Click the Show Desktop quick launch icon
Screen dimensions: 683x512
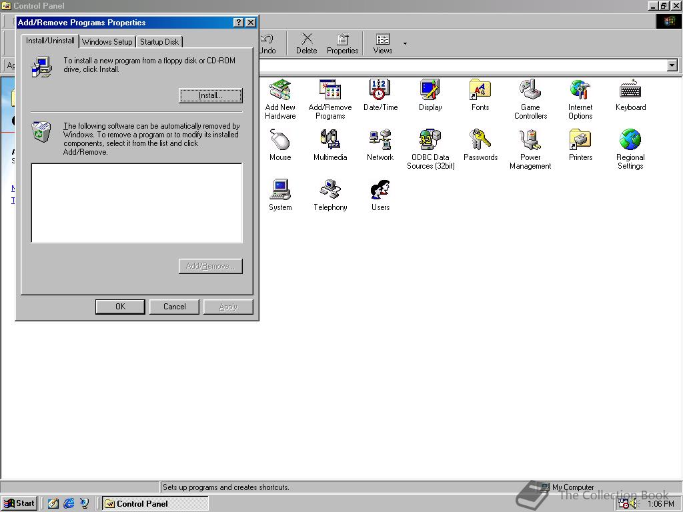pyautogui.click(x=53, y=504)
